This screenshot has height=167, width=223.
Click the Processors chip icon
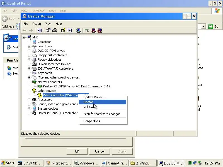(x=34, y=100)
